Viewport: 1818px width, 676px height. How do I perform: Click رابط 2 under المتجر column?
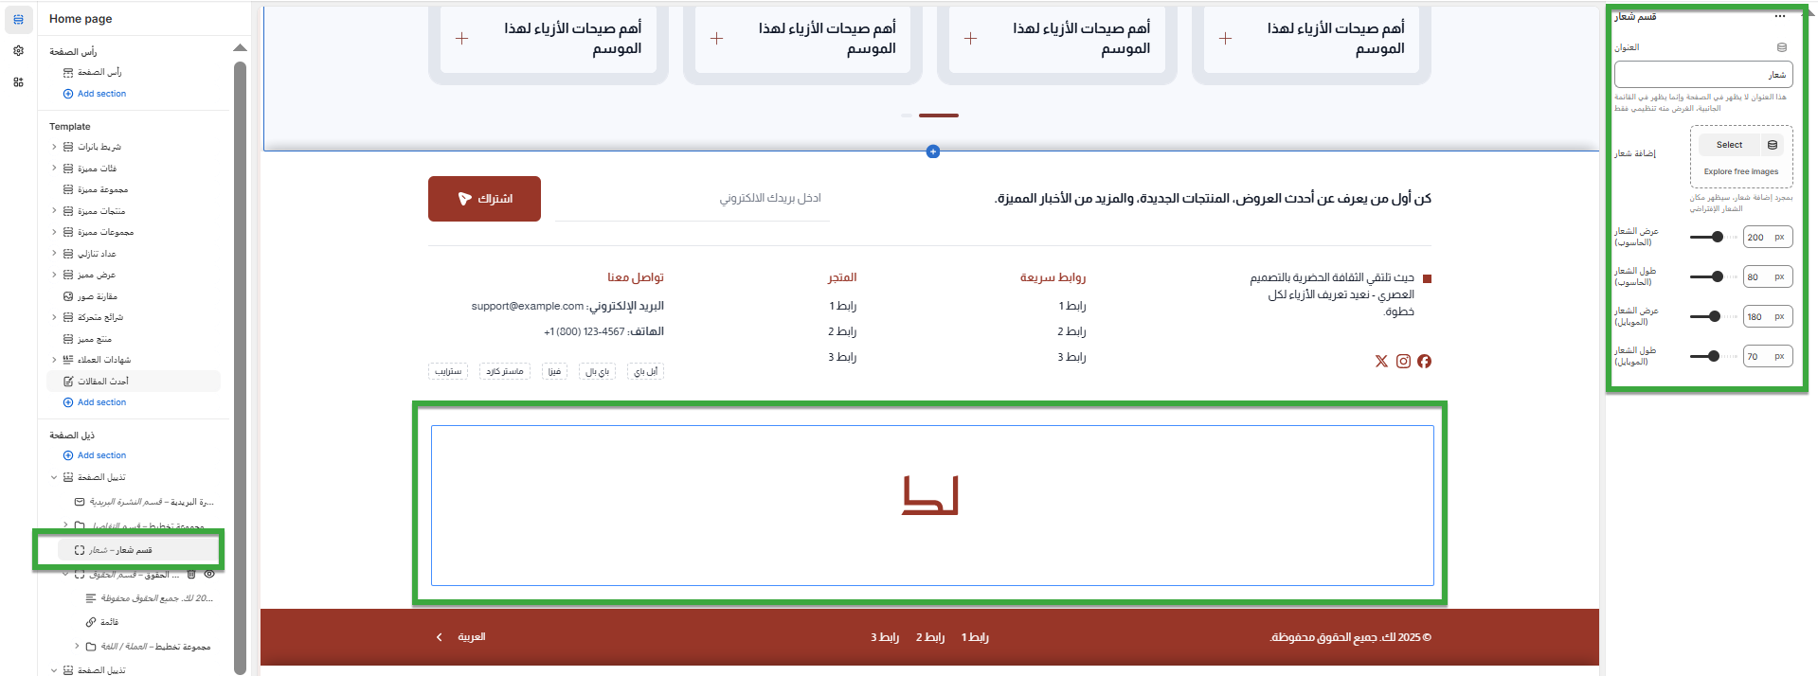coord(842,331)
